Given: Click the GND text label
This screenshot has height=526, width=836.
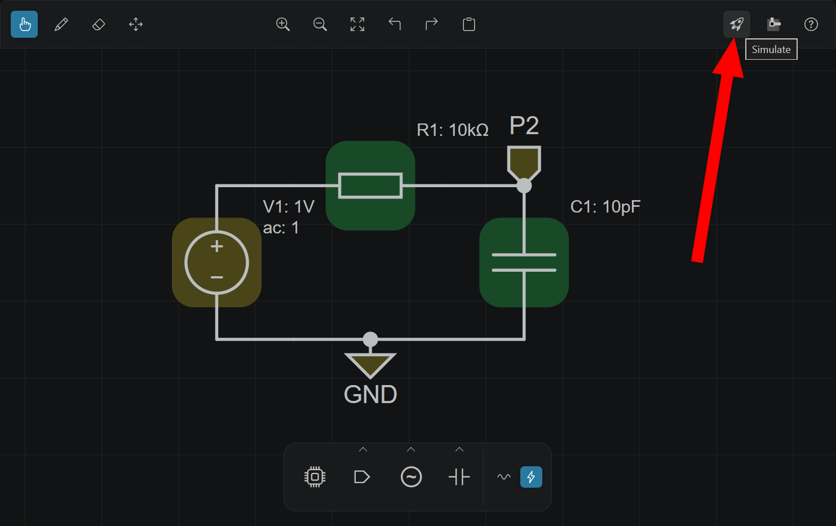Looking at the screenshot, I should pos(370,395).
